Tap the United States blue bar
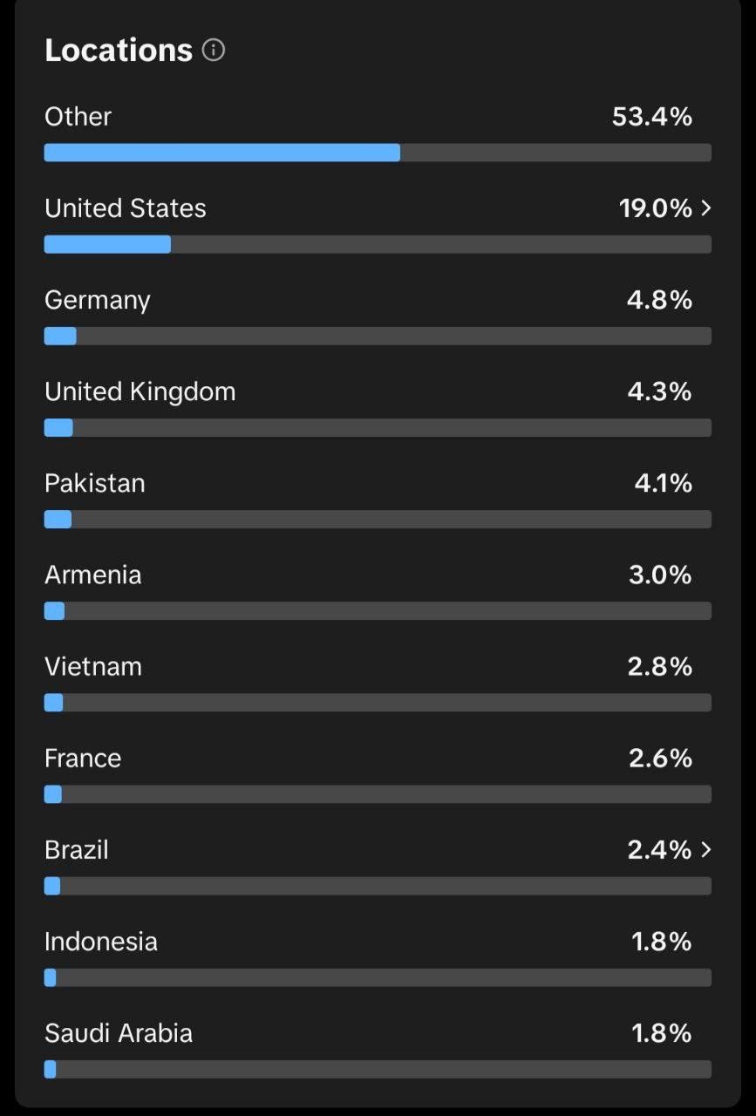This screenshot has width=756, height=1116. point(107,244)
